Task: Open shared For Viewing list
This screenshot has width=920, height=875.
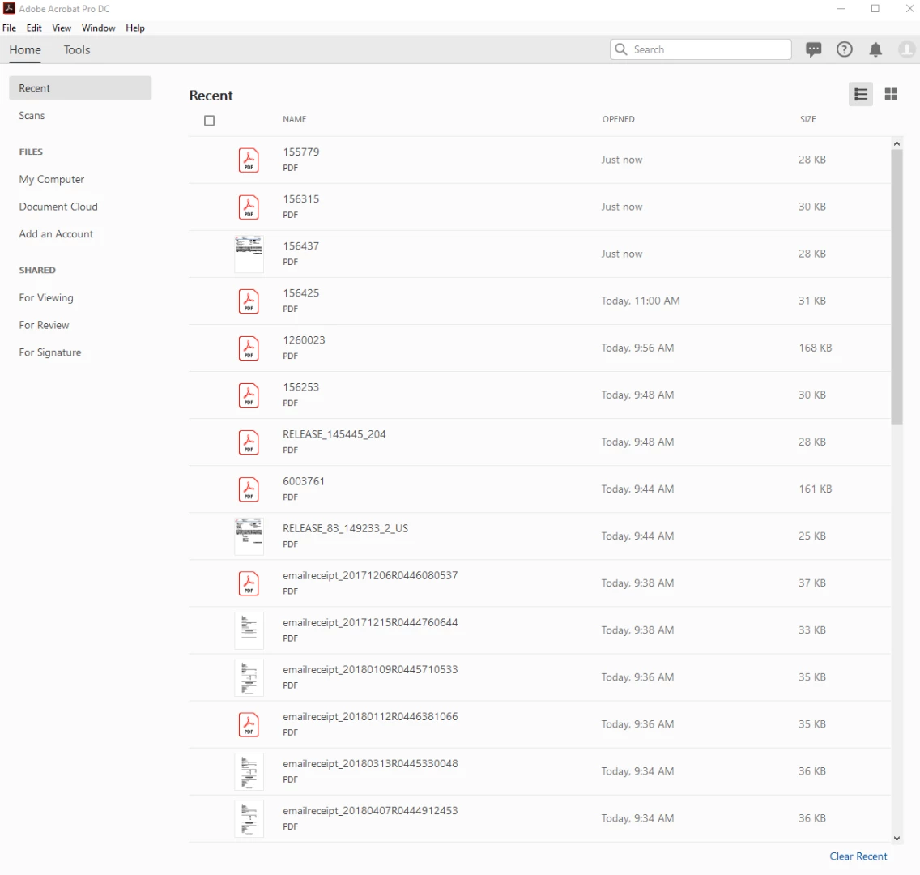Action: (46, 297)
